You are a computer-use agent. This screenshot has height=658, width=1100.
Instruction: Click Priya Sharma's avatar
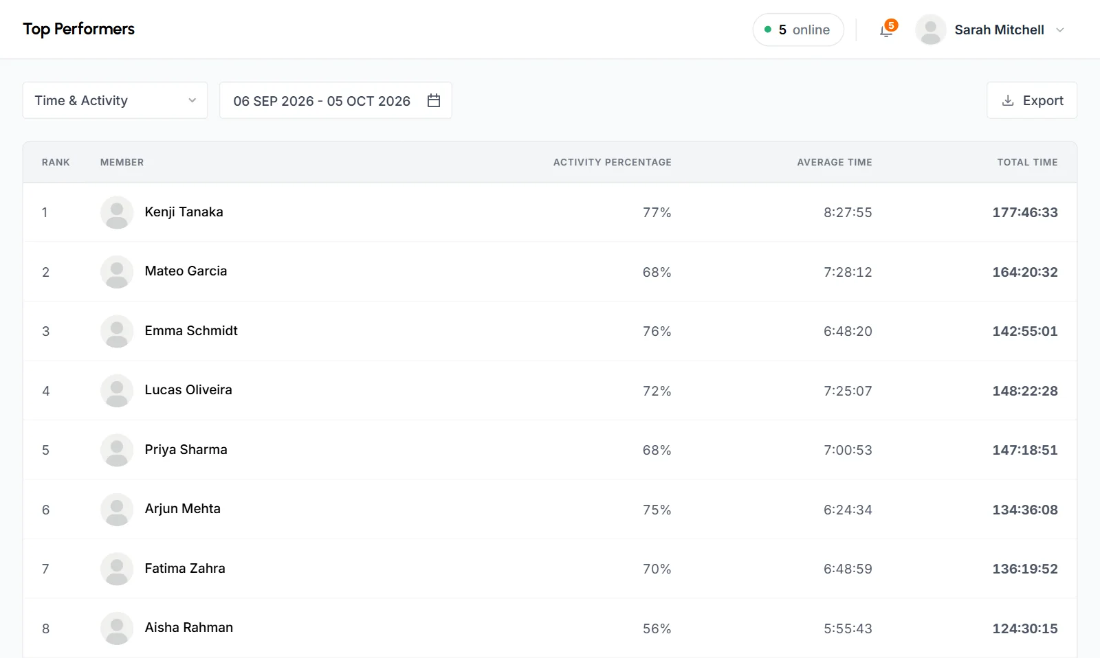[117, 450]
